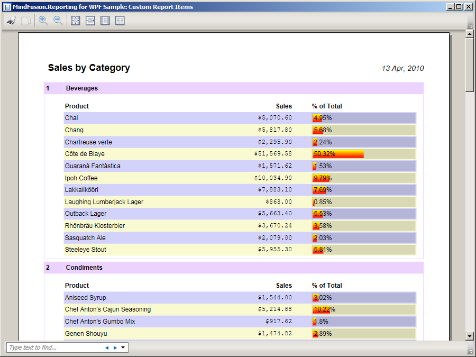Zoom out using the magnifier minus icon

coord(58,21)
